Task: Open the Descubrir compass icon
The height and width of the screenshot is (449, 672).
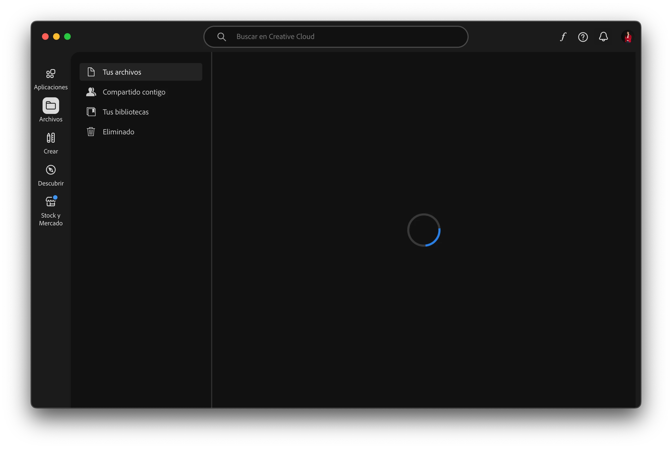Action: click(x=51, y=170)
